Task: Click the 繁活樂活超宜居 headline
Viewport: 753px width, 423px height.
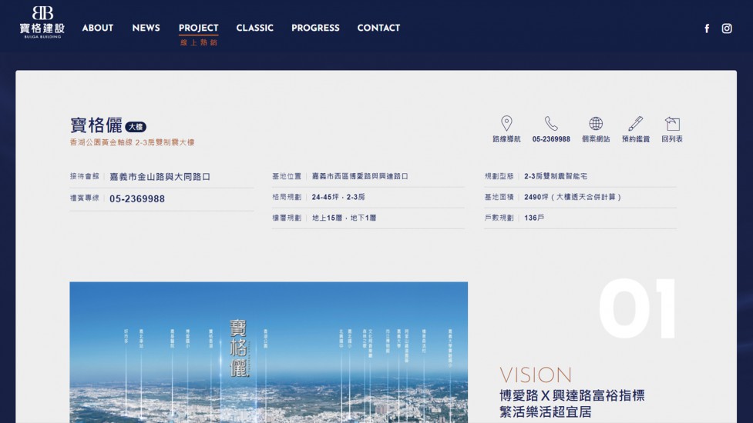Action: point(545,411)
